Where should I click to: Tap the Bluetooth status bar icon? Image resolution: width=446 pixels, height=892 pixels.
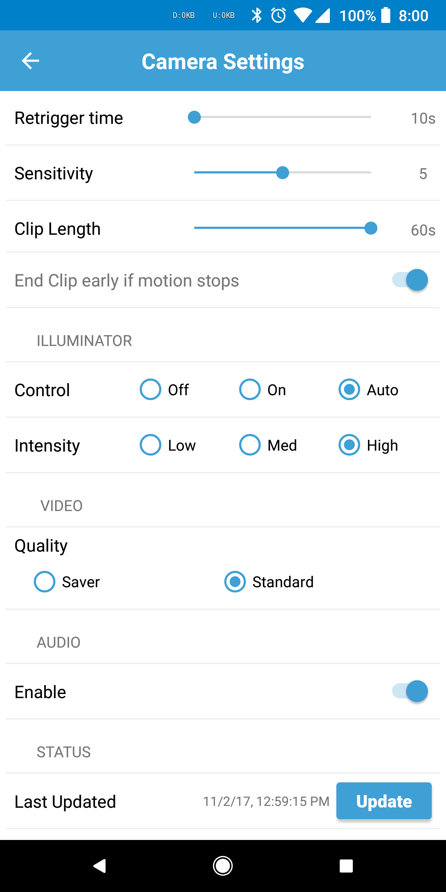pos(256,15)
